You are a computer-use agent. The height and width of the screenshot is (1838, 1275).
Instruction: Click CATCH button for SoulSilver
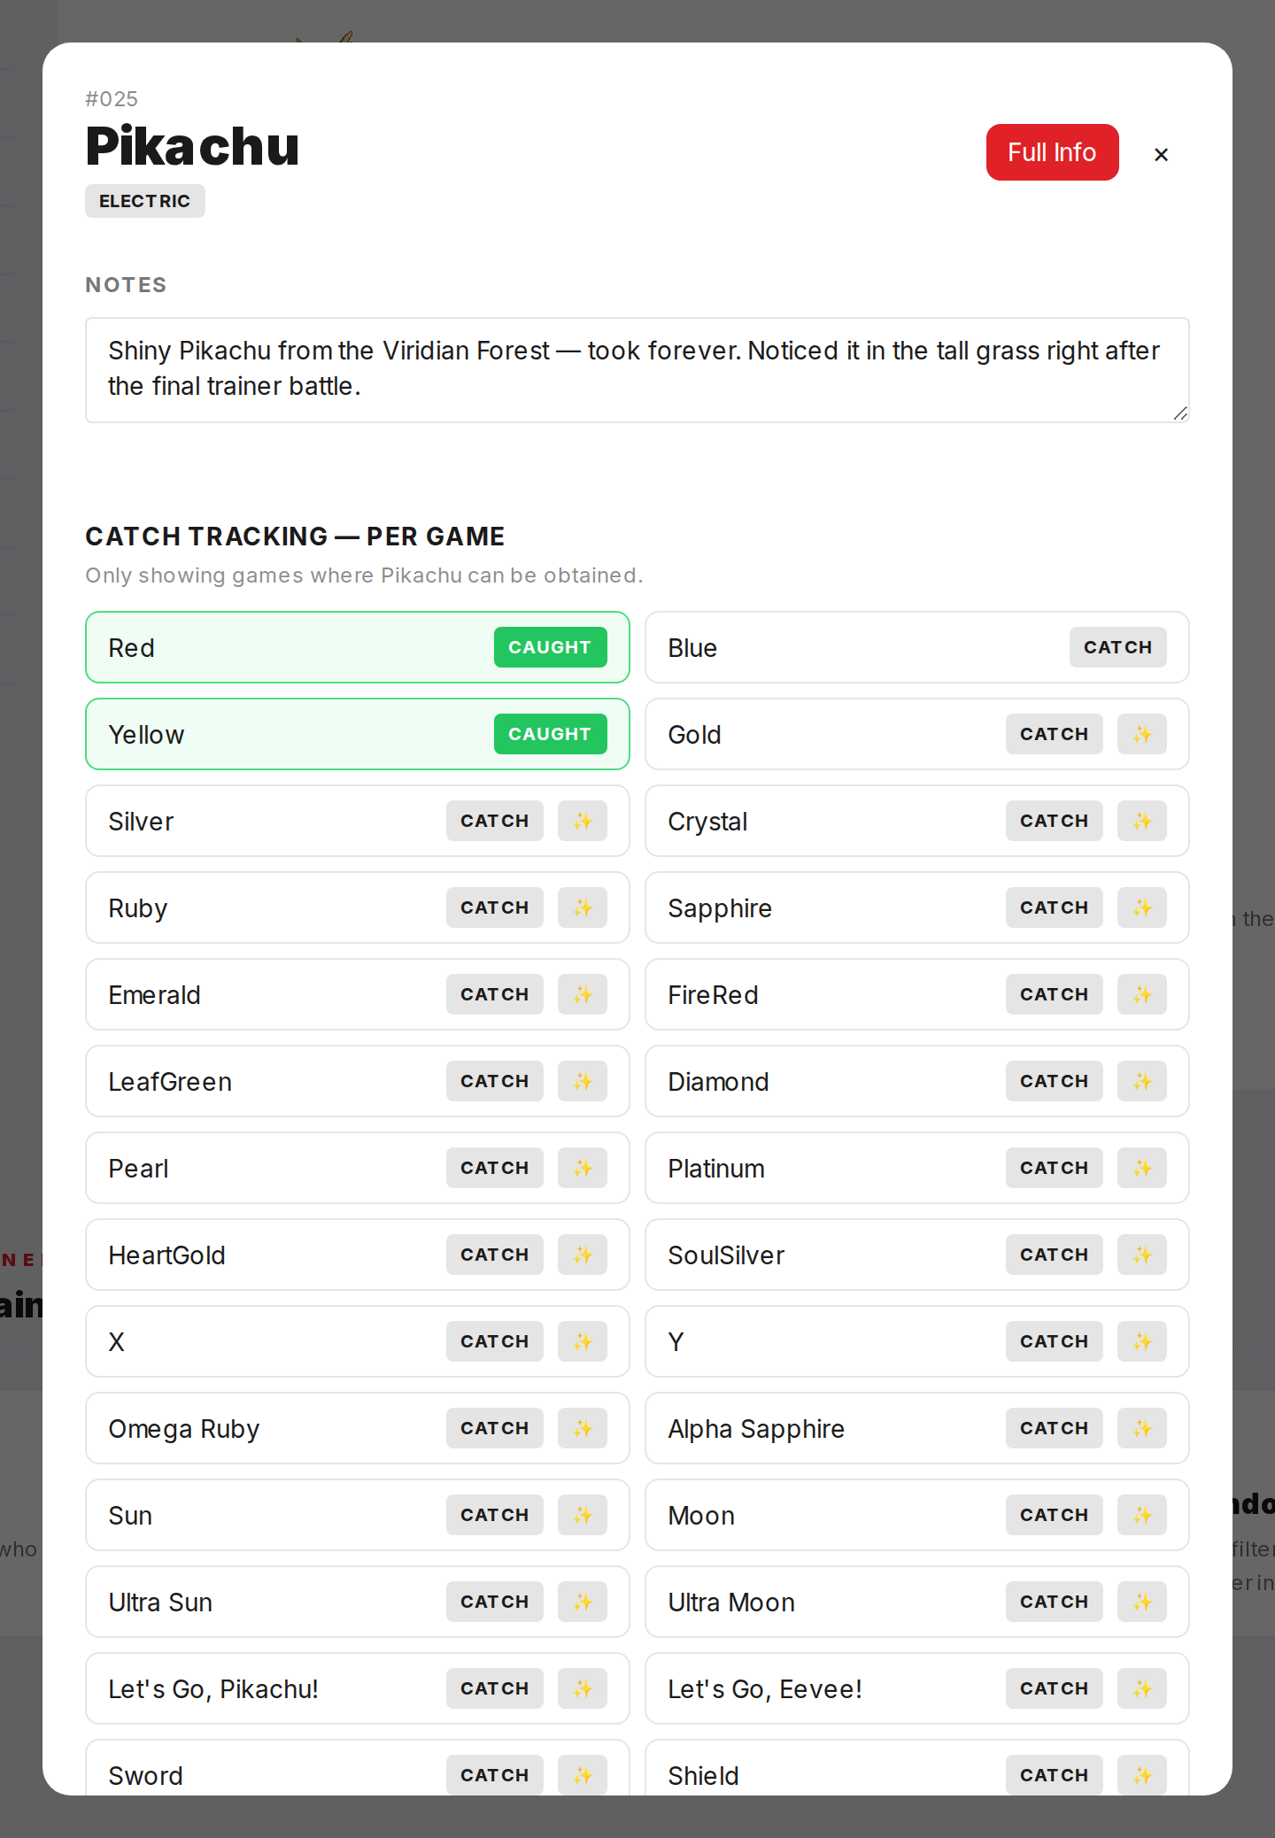coord(1054,1255)
